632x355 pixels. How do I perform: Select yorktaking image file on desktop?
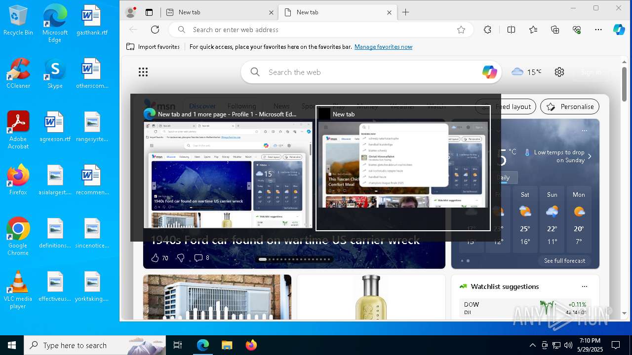[x=92, y=286]
